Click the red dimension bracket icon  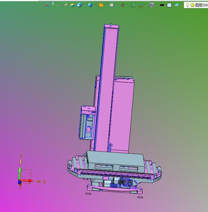pyautogui.click(x=141, y=5)
